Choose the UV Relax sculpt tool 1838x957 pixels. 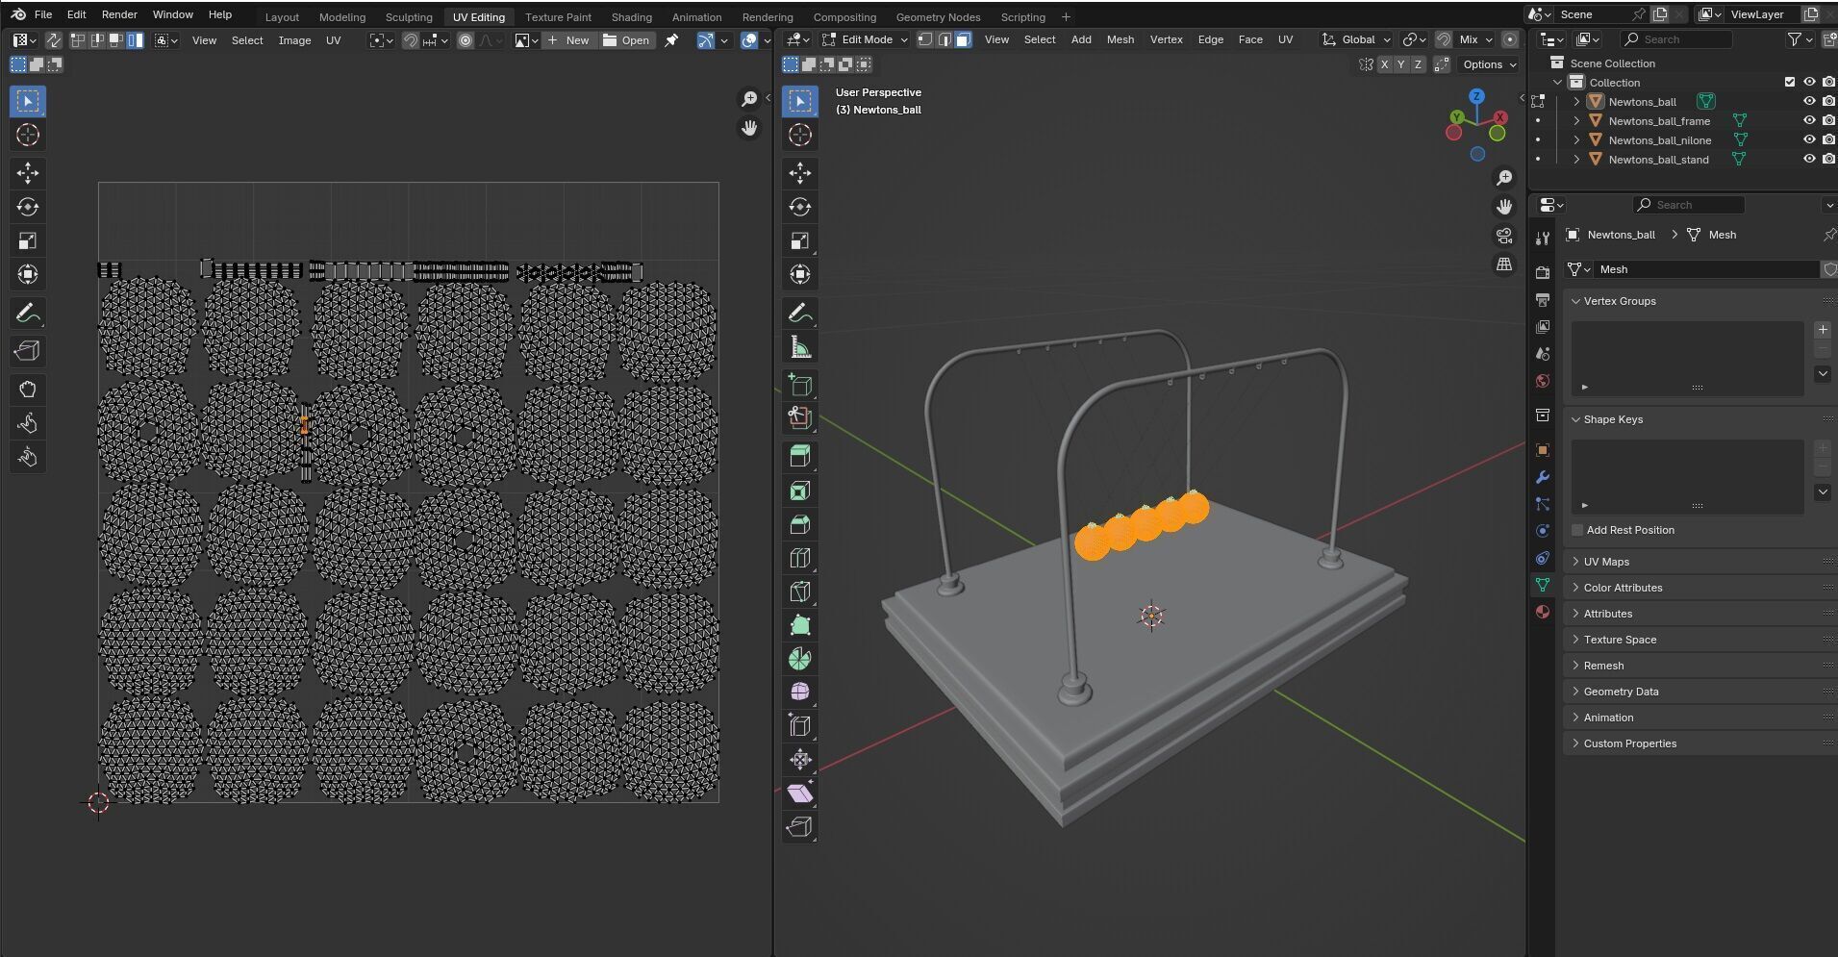(x=28, y=423)
